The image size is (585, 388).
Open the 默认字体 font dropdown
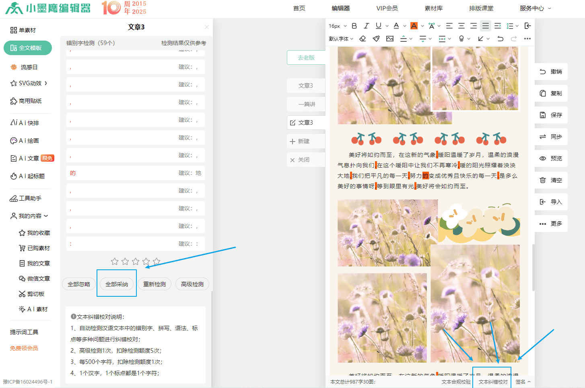pos(341,39)
